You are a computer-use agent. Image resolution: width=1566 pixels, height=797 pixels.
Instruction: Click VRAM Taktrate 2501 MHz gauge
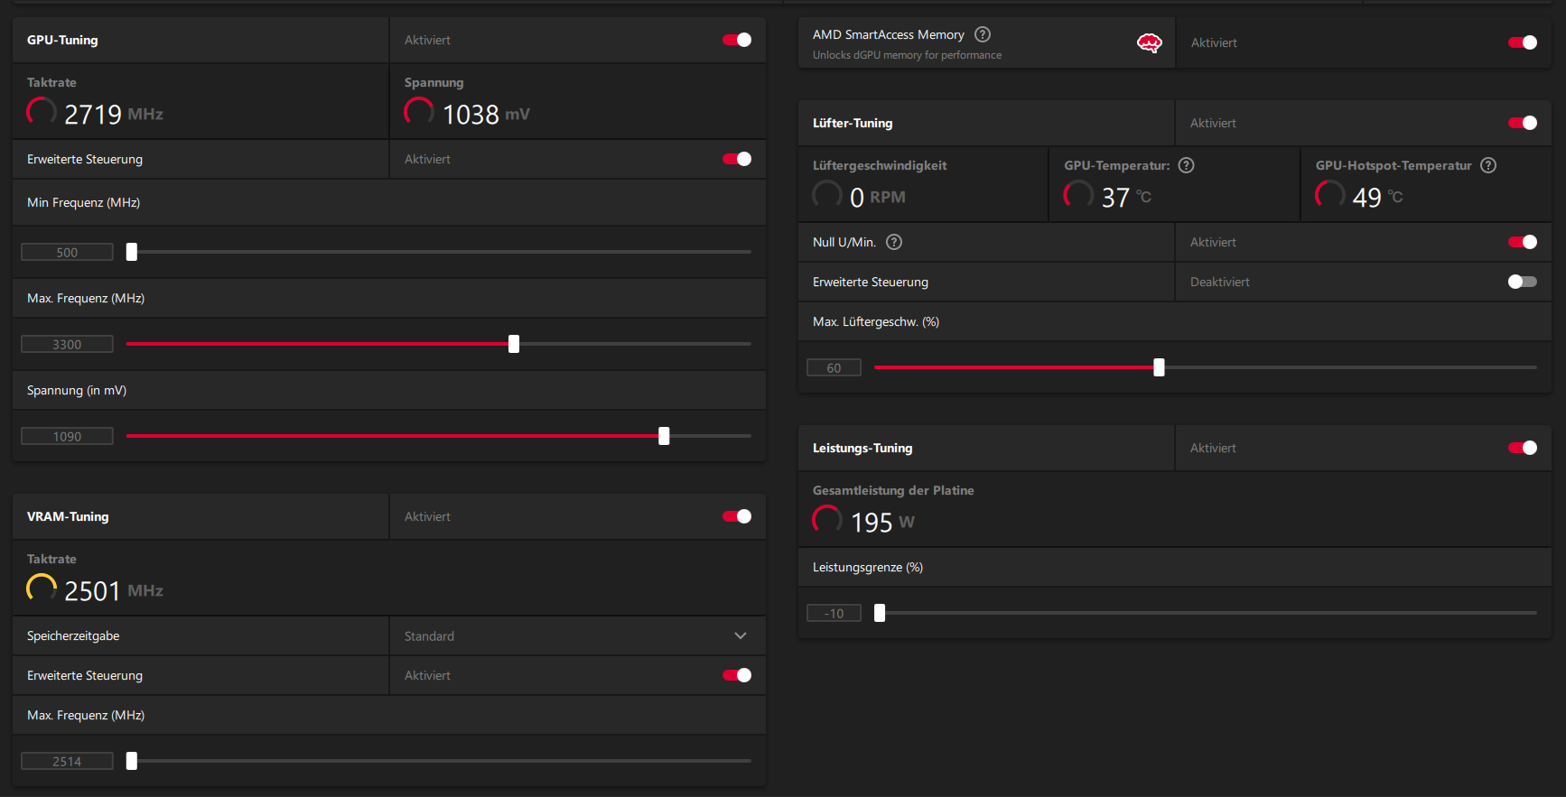pos(42,588)
